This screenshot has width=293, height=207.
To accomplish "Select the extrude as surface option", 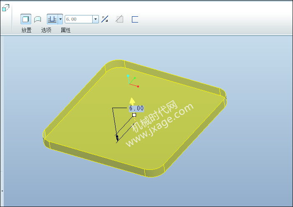I will click(38, 19).
